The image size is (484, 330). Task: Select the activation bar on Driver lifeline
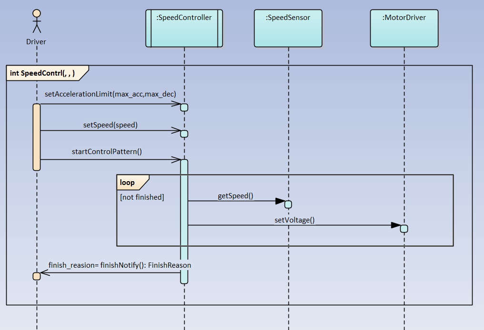click(37, 136)
